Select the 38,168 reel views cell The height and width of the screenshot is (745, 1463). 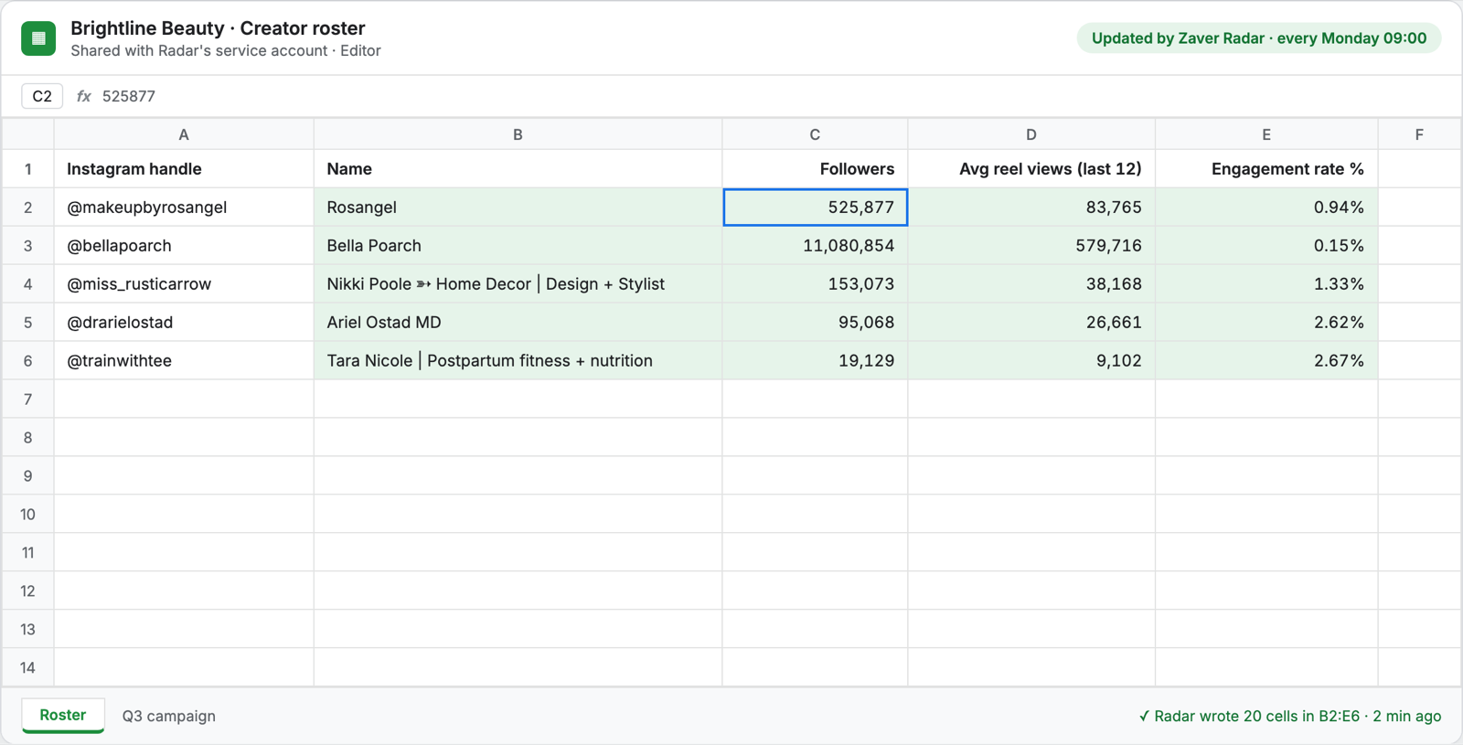tap(1031, 284)
